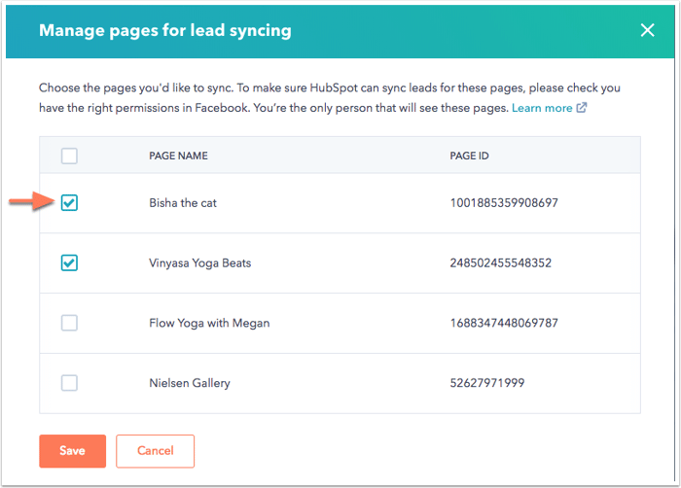Click the external link icon after Learn more
The width and height of the screenshot is (681, 488).
[x=582, y=107]
